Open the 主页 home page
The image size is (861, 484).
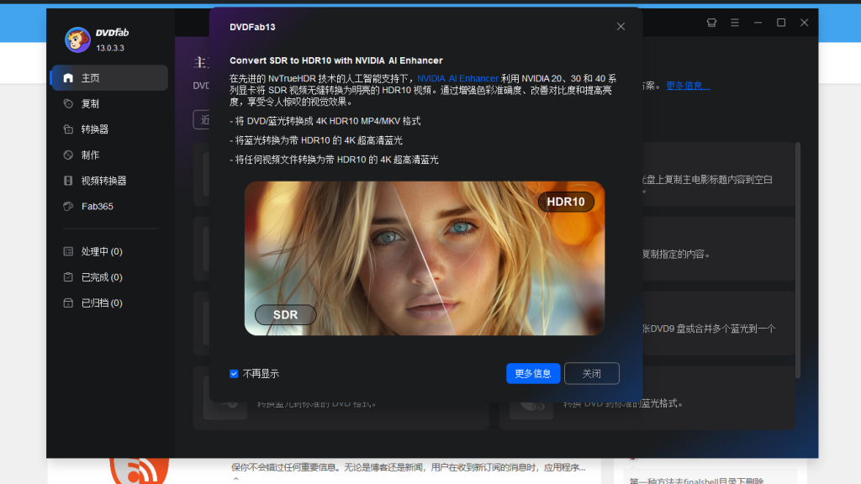click(109, 78)
